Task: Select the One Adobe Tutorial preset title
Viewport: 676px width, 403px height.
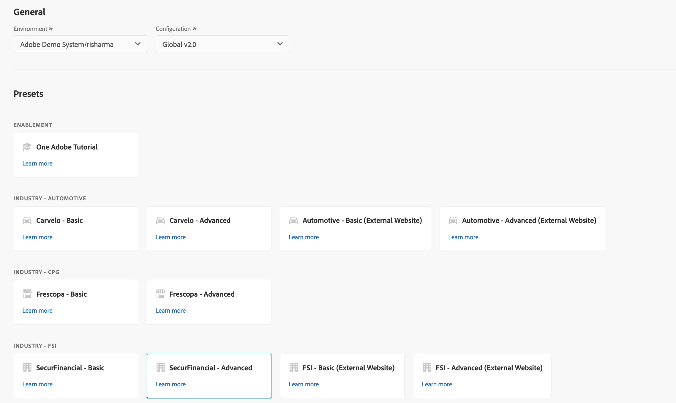Action: pos(67,147)
